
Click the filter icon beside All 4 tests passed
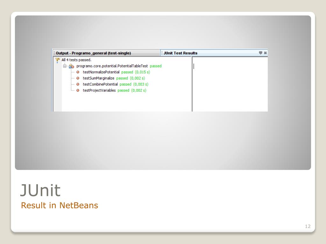pyautogui.click(x=57, y=60)
